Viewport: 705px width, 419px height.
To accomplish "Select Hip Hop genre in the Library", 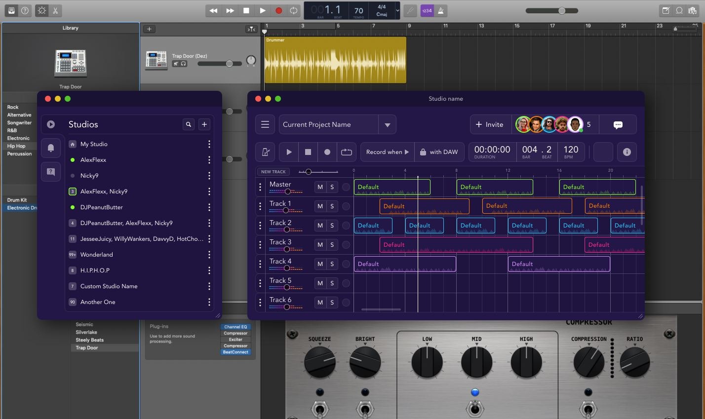I will (x=16, y=146).
